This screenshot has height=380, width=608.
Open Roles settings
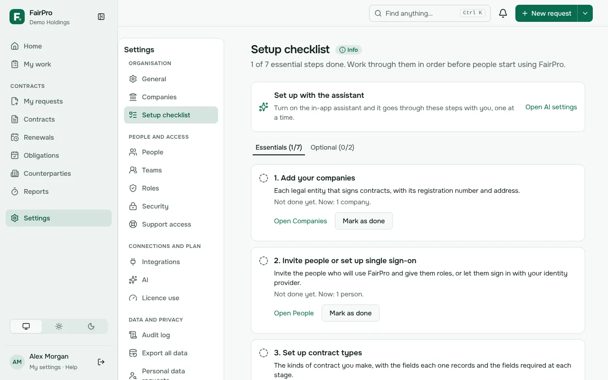(x=171, y=188)
